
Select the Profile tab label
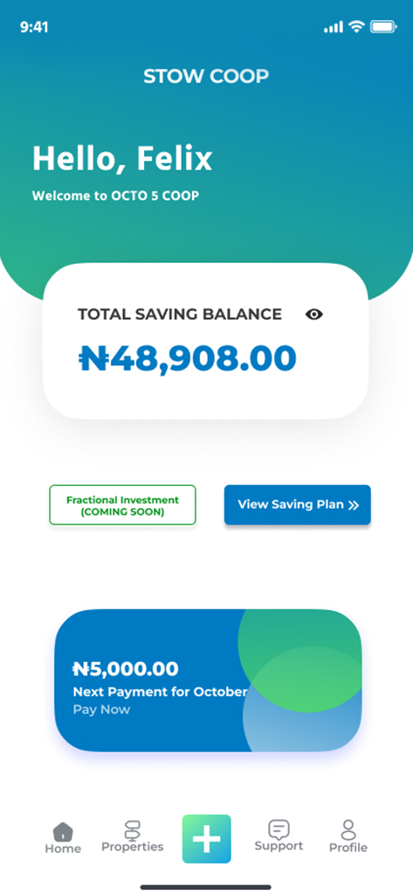tap(348, 848)
